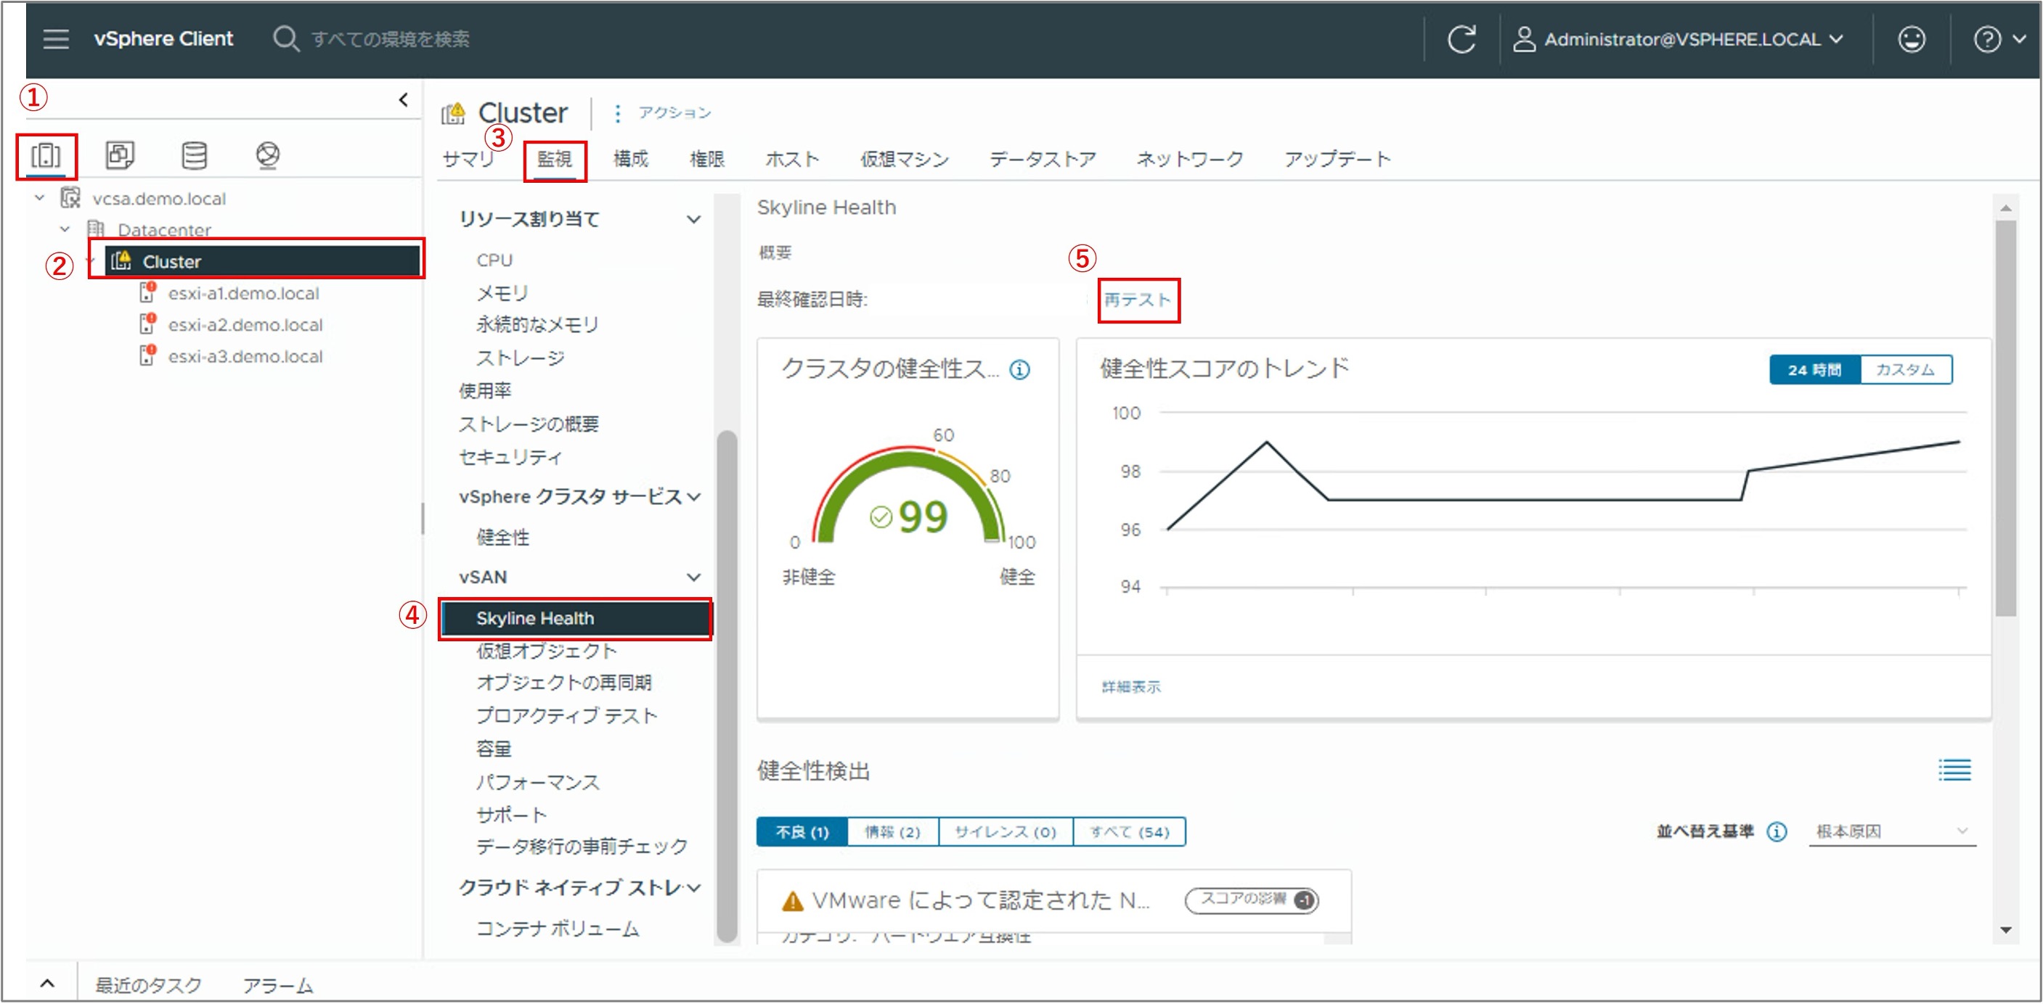This screenshot has height=1004, width=2043.
Task: Select Skyline Health in vSAN menu
Action: (x=576, y=618)
